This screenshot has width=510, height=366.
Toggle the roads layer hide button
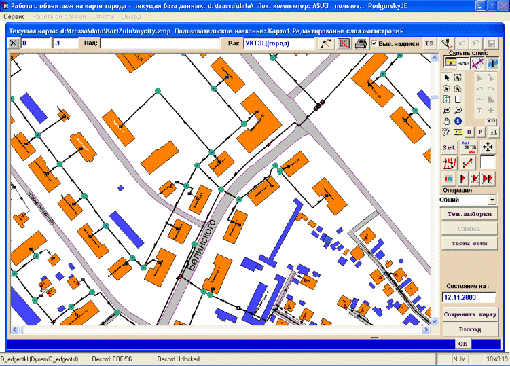pos(477,62)
